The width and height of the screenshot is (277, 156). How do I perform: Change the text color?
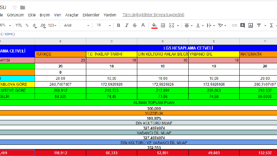click(143, 26)
